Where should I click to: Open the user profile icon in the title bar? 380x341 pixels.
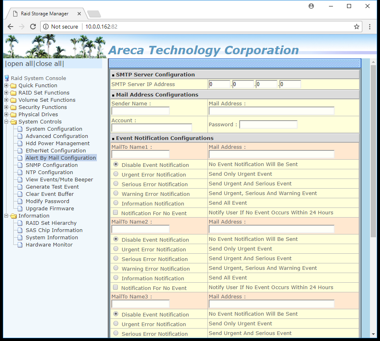pos(311,6)
